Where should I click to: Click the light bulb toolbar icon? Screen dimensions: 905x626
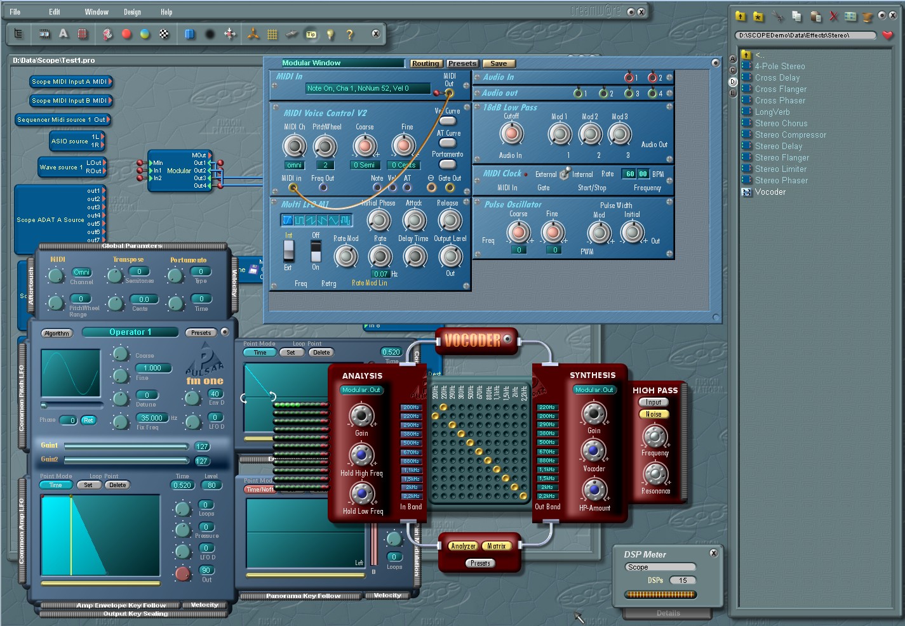[330, 34]
